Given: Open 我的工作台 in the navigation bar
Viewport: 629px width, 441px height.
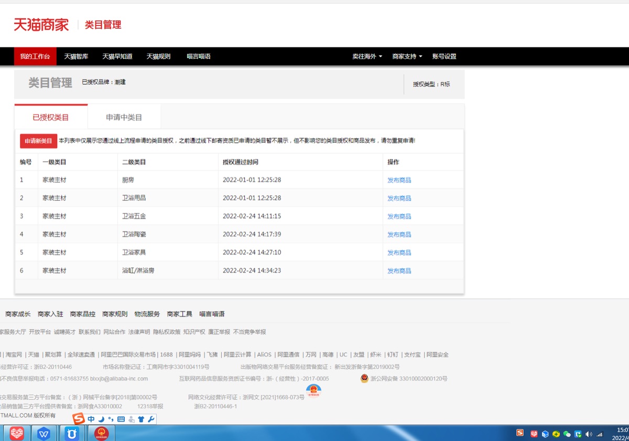Looking at the screenshot, I should point(35,56).
